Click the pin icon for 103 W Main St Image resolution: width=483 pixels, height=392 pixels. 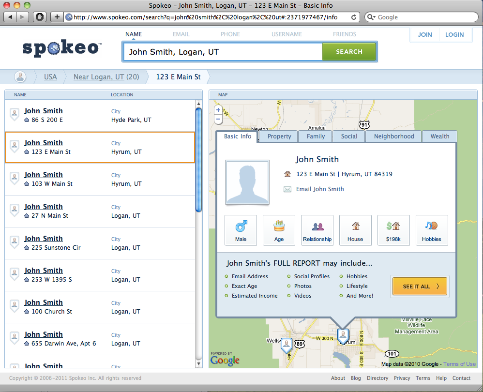pyautogui.click(x=15, y=179)
